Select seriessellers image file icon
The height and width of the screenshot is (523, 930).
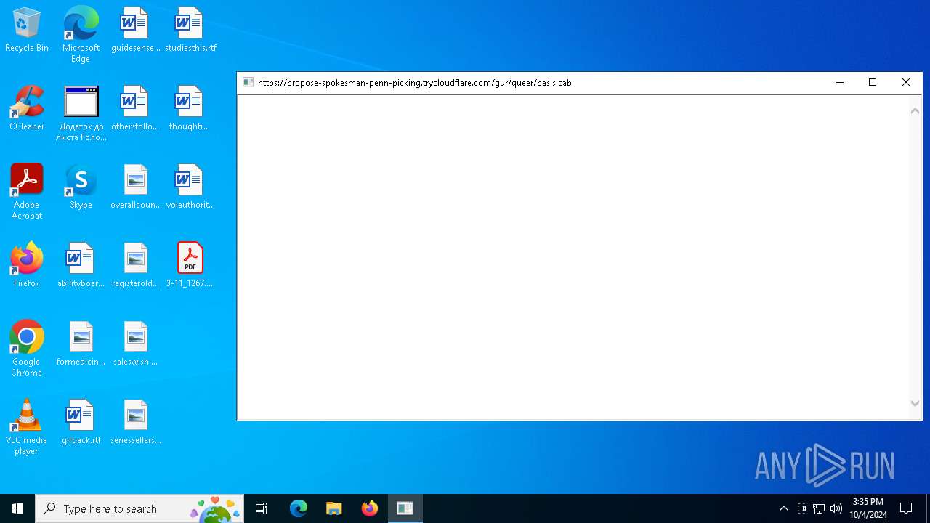136,423
